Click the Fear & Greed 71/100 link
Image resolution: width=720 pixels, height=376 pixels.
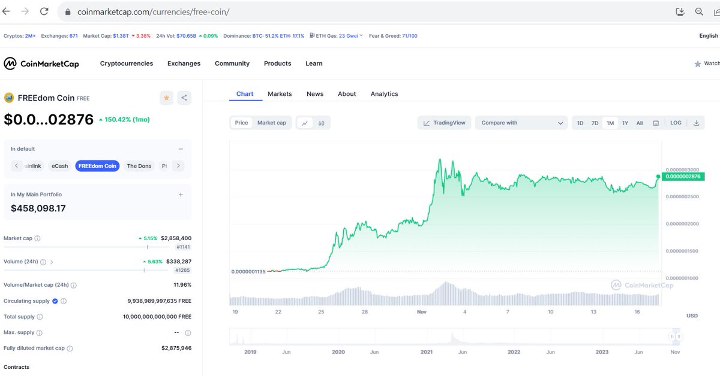click(x=393, y=36)
